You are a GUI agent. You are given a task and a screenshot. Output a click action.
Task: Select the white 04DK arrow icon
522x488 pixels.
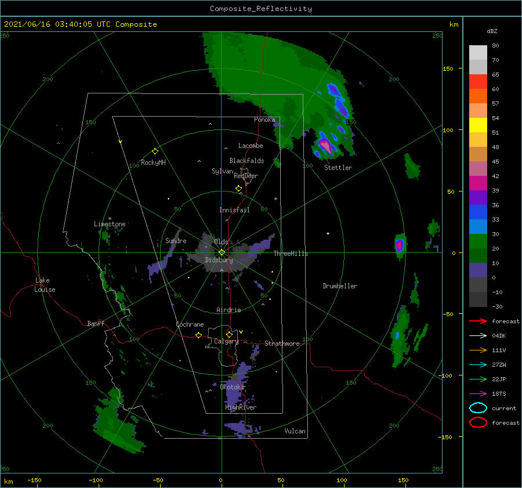(x=478, y=336)
